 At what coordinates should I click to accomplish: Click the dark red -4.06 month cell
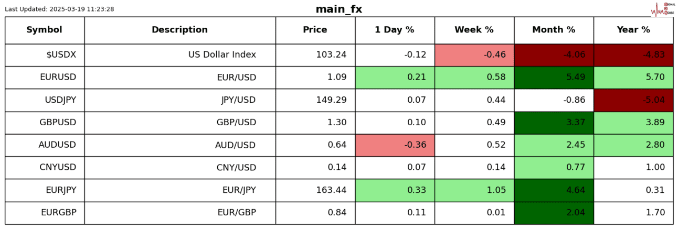[x=554, y=55]
